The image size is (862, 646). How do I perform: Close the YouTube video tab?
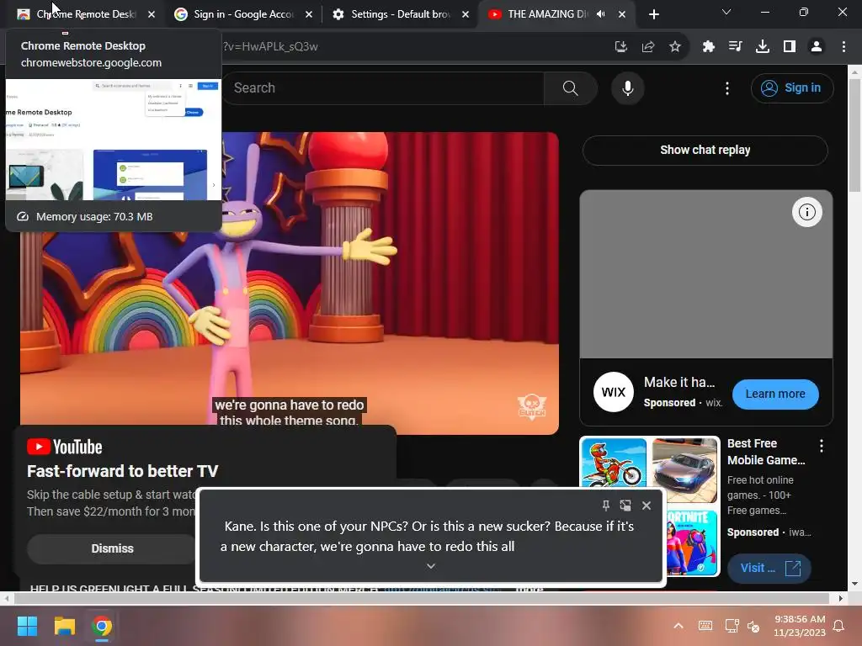pyautogui.click(x=622, y=14)
